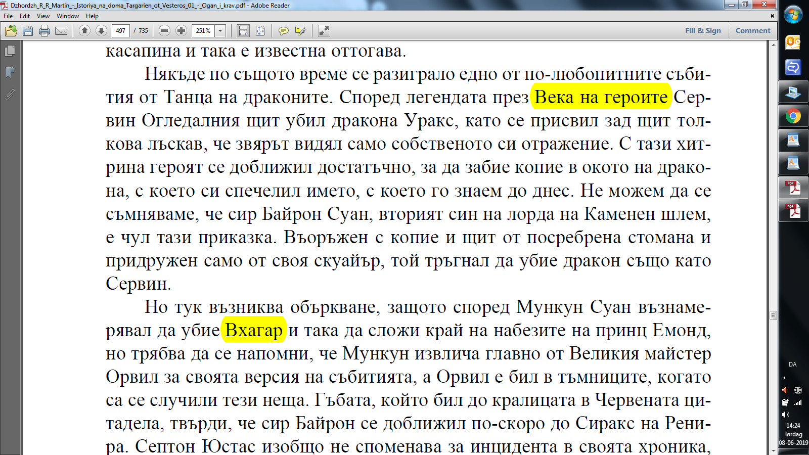Switch to read mode view
809x455 pixels.
click(x=324, y=31)
